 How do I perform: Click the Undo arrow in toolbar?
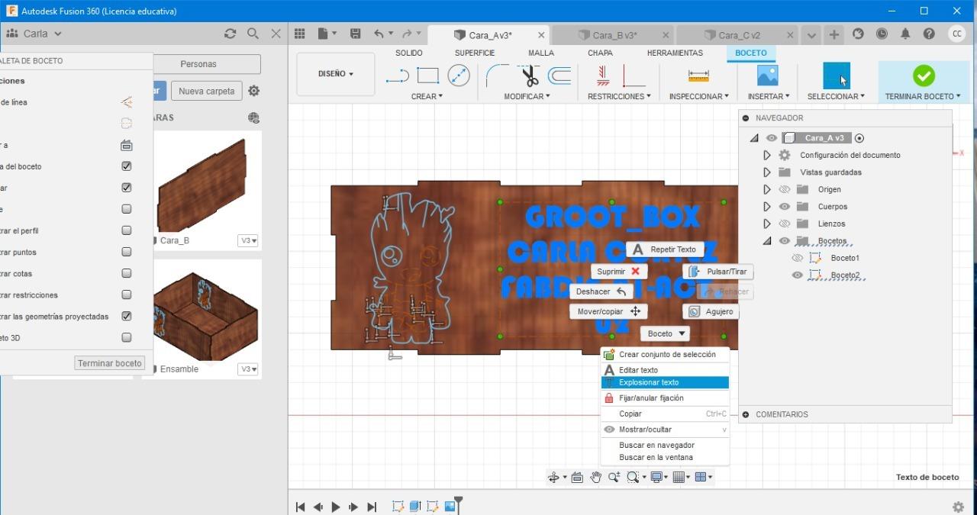click(379, 34)
